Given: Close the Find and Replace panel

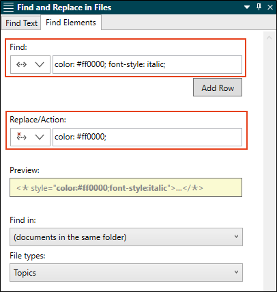Looking at the screenshot, I should (x=270, y=8).
